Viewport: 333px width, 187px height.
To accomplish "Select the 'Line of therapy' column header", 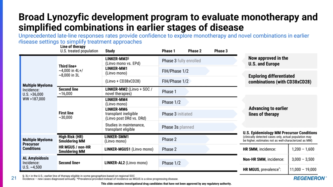I will [x=79, y=49].
